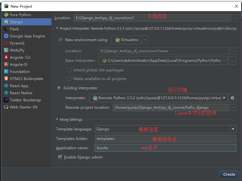Click the Pure Python project icon
Viewport: 242px width, 181px height.
coord(6,15)
